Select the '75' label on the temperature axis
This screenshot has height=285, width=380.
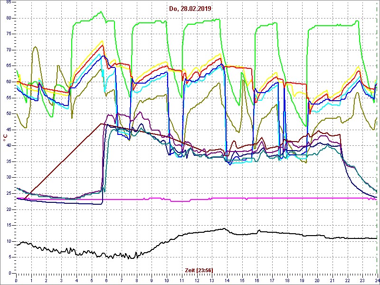(x=9, y=34)
